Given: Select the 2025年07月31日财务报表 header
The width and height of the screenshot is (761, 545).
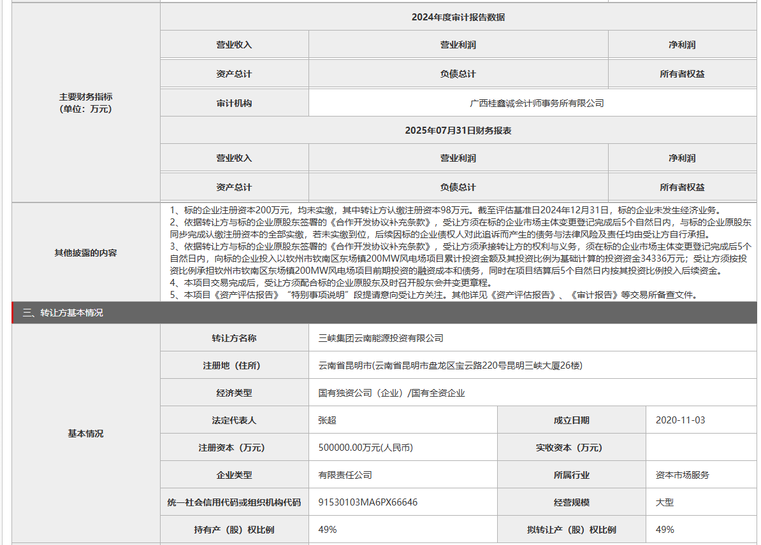Looking at the screenshot, I should click(458, 131).
